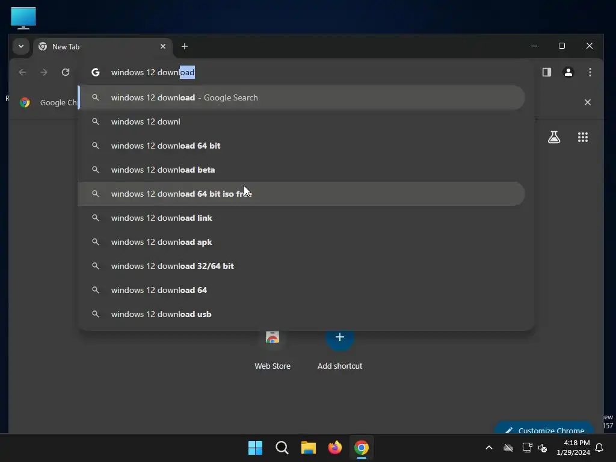Viewport: 616px width, 462px height.
Task: Go back with the back arrow
Action: [x=22, y=72]
